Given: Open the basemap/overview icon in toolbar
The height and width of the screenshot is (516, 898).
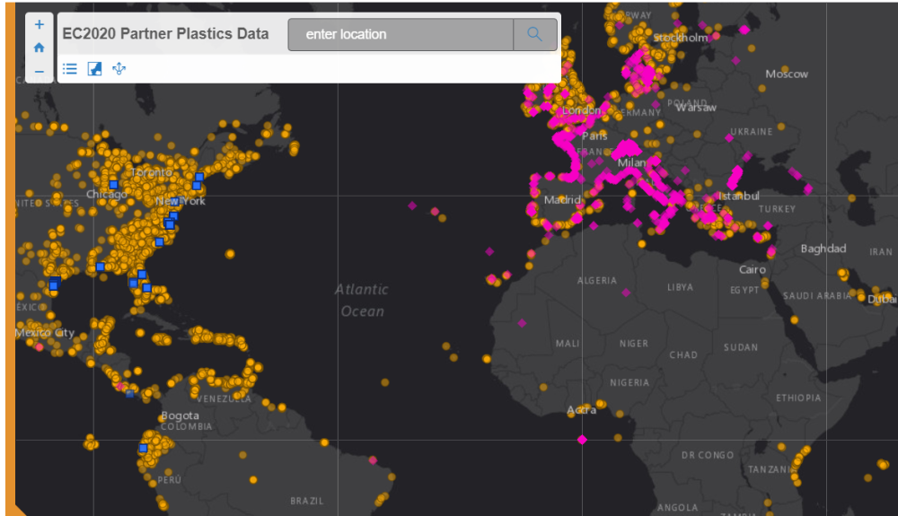Looking at the screenshot, I should [x=94, y=68].
